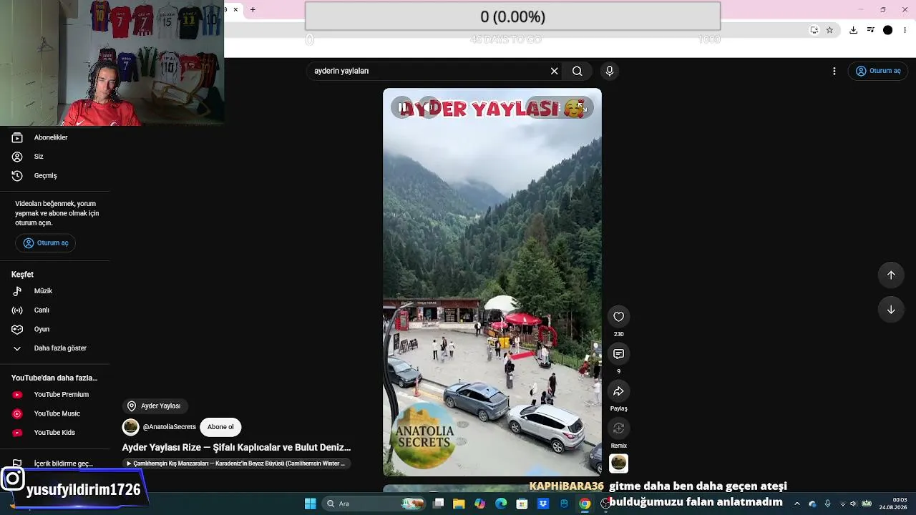This screenshot has width=916, height=515.
Task: Go to next short with down arrow
Action: (891, 310)
